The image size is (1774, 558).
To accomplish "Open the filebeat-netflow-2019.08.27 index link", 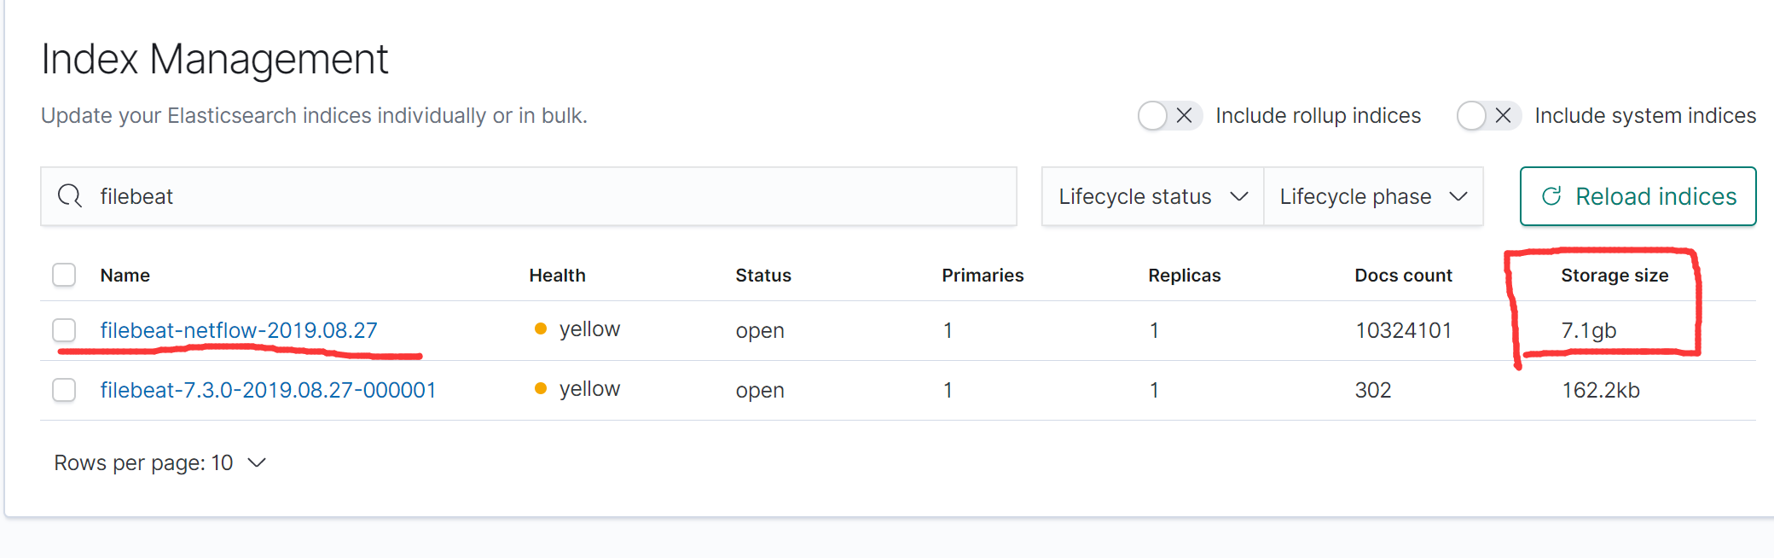I will [239, 330].
